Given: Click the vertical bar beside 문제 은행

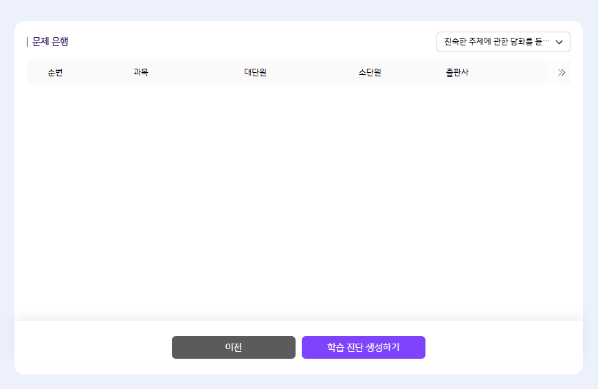Looking at the screenshot, I should (27, 41).
